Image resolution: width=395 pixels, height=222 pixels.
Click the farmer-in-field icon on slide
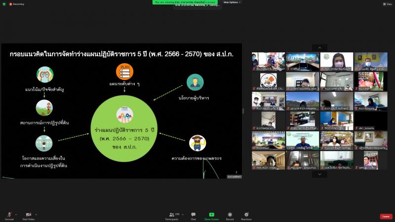[x=44, y=108]
